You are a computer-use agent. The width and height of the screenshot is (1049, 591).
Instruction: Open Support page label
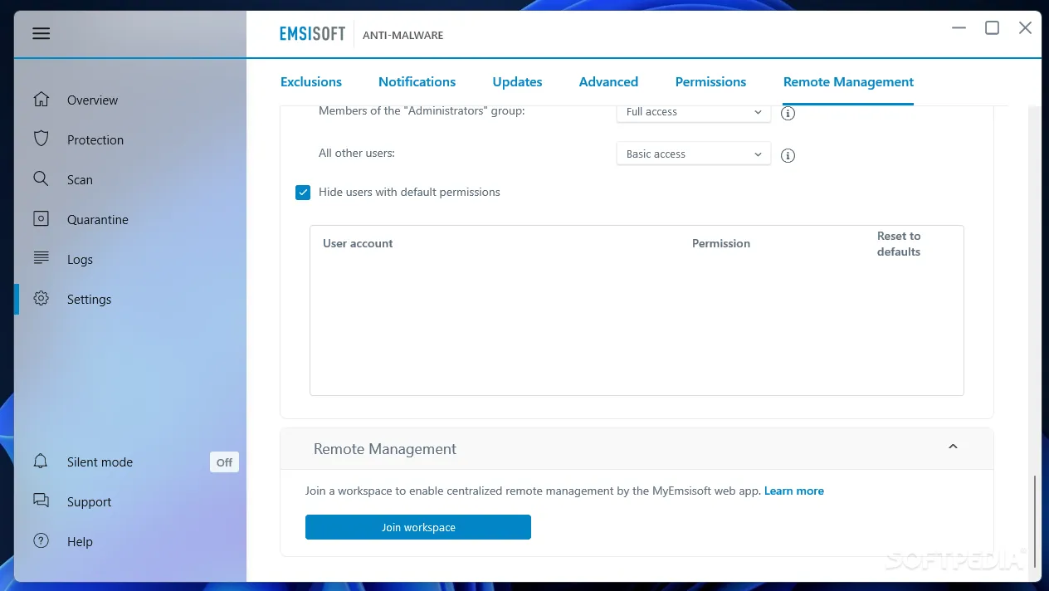tap(89, 501)
